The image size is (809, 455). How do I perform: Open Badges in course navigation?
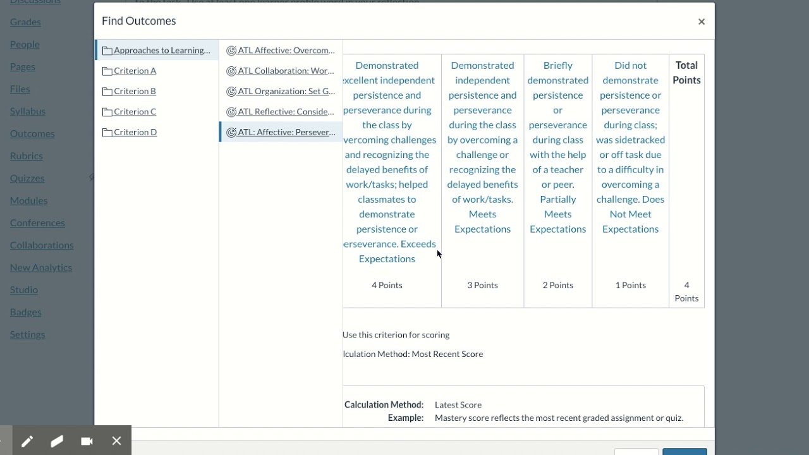click(x=26, y=312)
